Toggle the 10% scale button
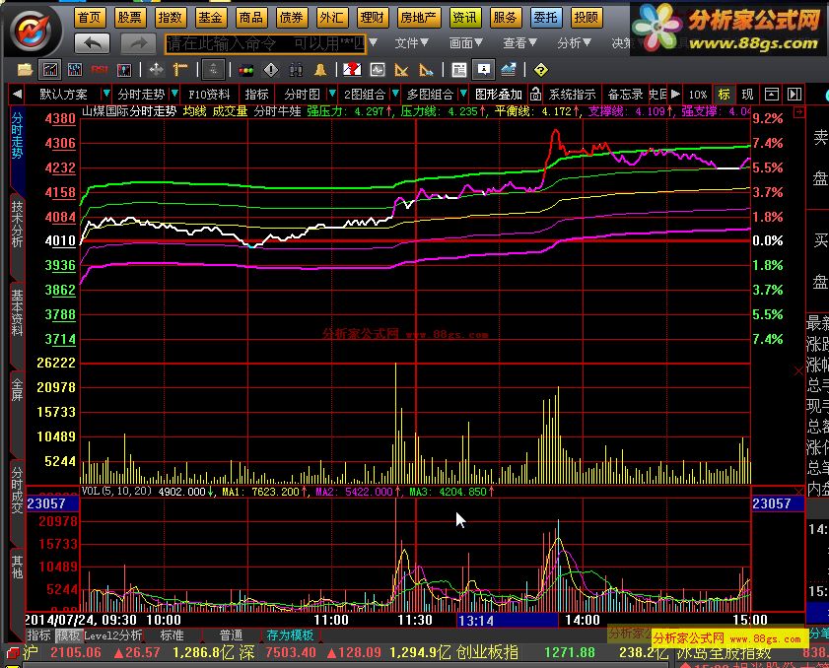This screenshot has width=829, height=668. [698, 94]
